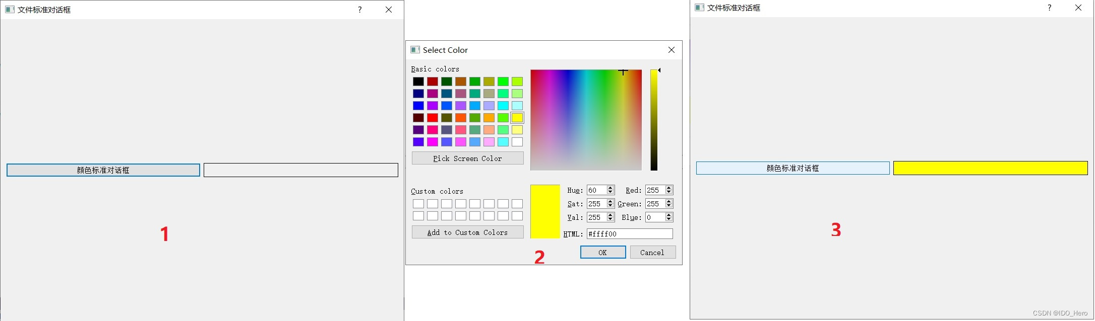Click the help question mark in window 3

[1050, 8]
